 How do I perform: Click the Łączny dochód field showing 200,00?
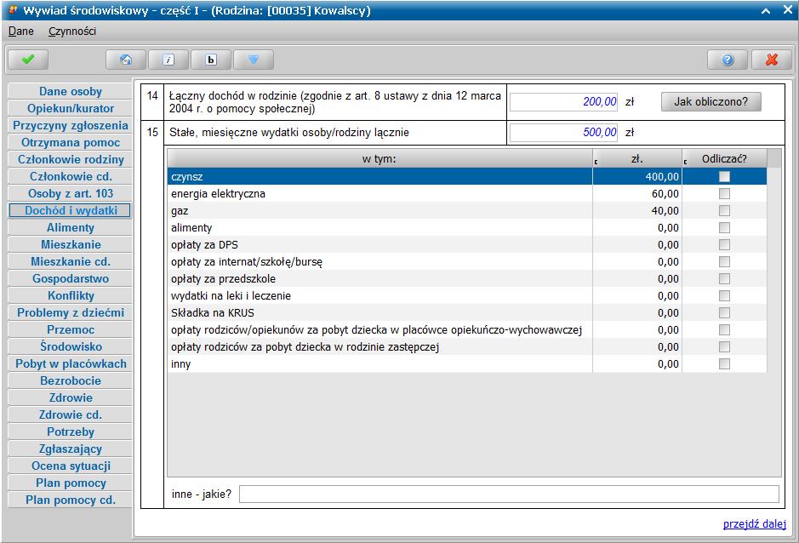click(x=563, y=102)
